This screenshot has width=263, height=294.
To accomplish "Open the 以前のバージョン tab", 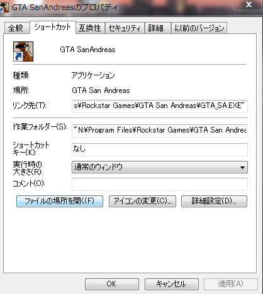I will click(x=199, y=28).
